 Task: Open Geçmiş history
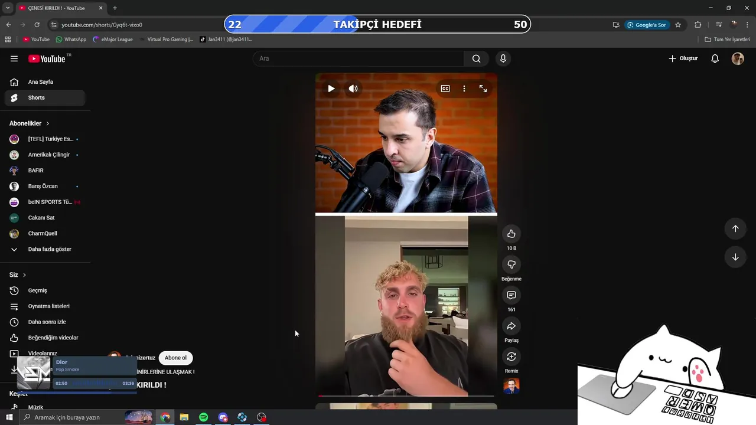pos(45,290)
